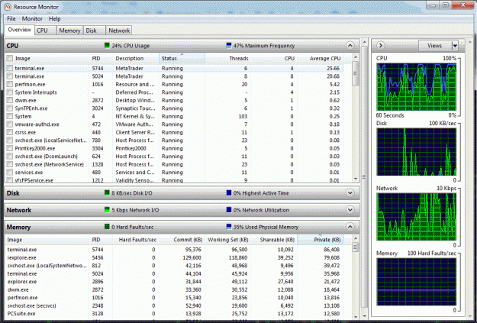
Task: Switch to the CPU tab
Action: (x=45, y=31)
